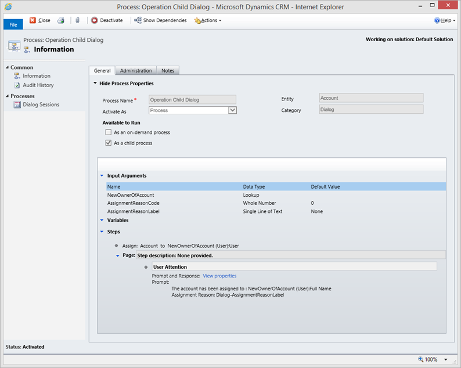The image size is (461, 368).
Task: Open View properties link
Action: pos(219,276)
